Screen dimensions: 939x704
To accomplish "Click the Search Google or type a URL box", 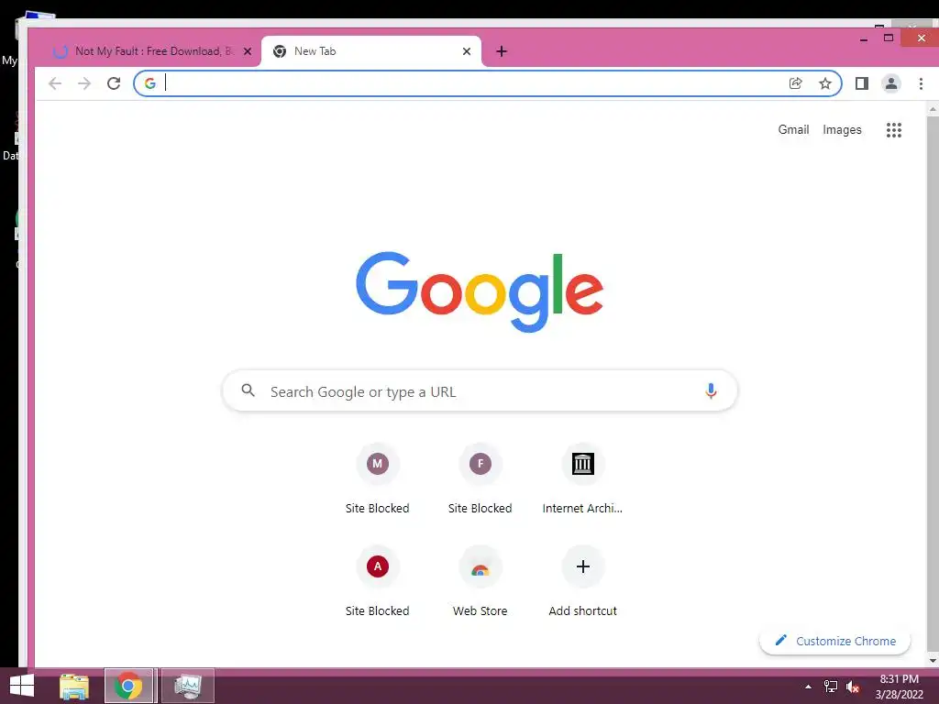I will point(480,390).
